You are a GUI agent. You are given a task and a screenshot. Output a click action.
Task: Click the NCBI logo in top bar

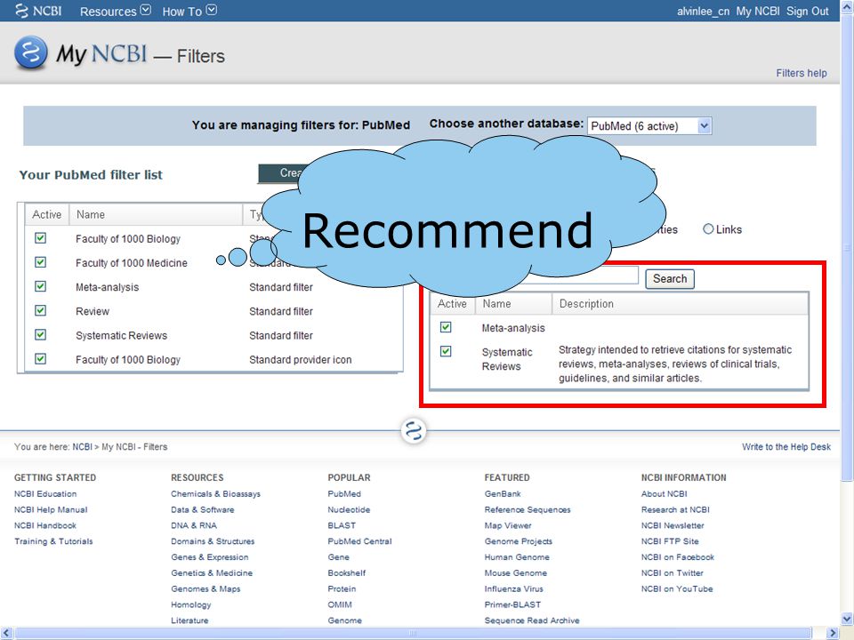[x=38, y=11]
